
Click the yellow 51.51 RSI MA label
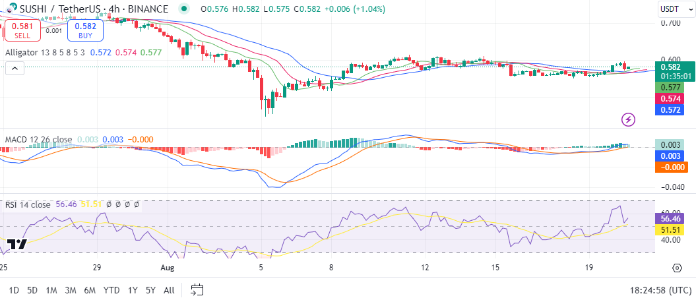pos(671,229)
